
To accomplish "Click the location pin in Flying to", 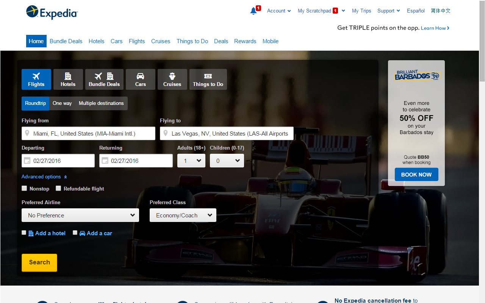I will click(x=166, y=133).
